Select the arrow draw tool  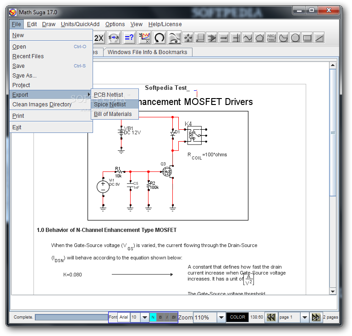(x=212, y=38)
